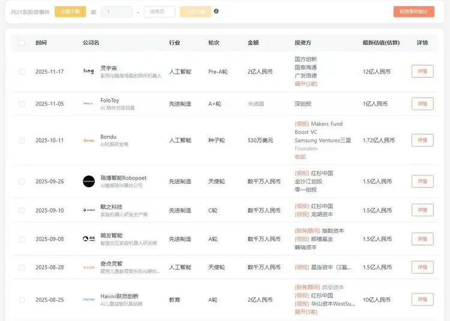Click investor Samsung Ventures三星
Image resolution: width=450 pixels, height=321 pixels.
[x=323, y=140]
